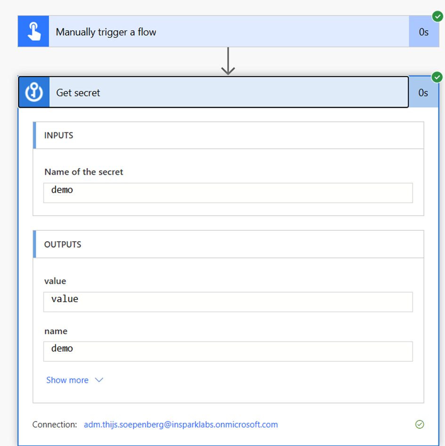Click the OUTPUTS section header
Viewport: 445px width, 446px height.
(228, 244)
